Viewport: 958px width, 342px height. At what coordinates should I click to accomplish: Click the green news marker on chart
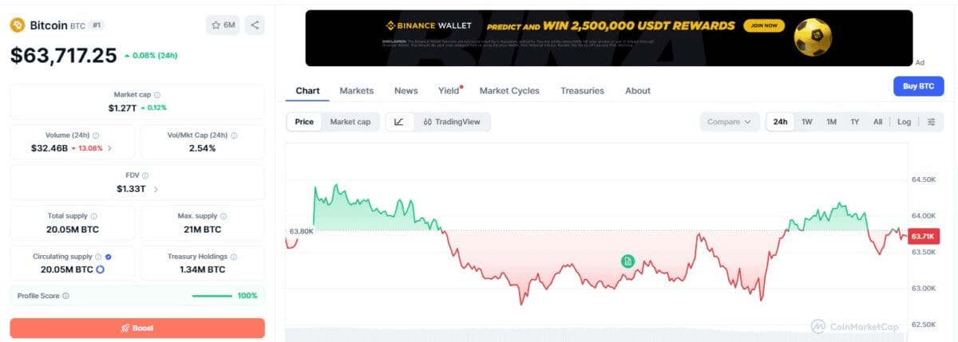click(x=627, y=261)
